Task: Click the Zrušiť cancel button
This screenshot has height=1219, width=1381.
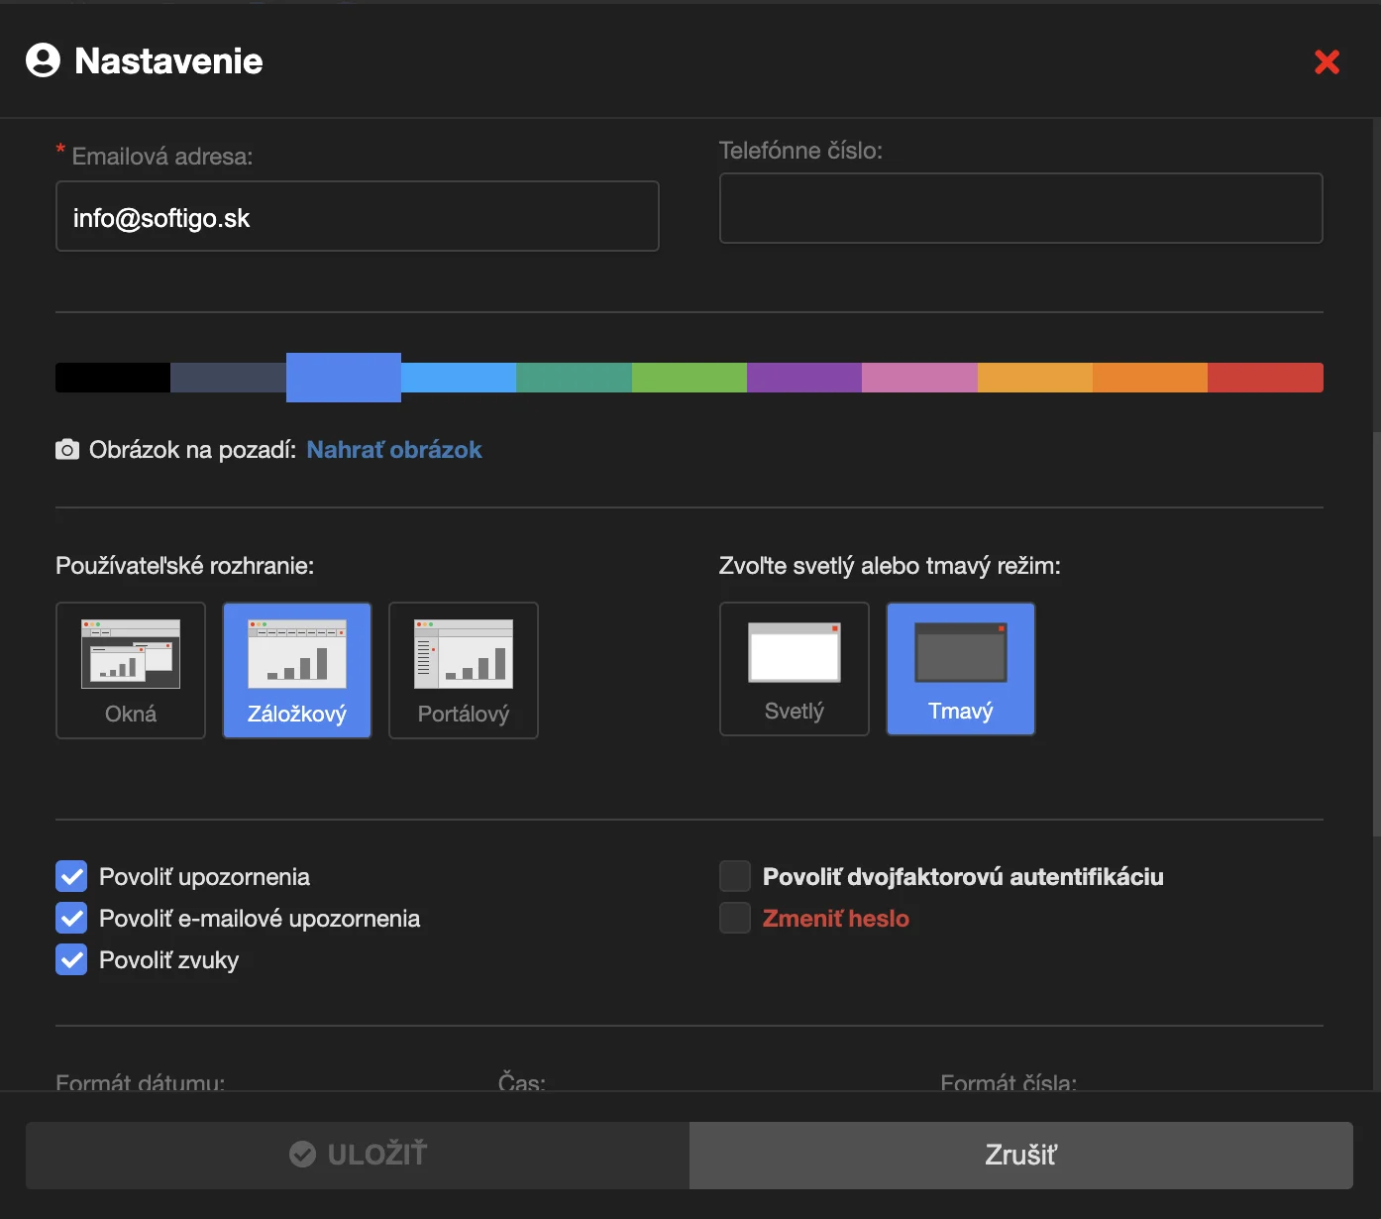Action: tap(1020, 1156)
